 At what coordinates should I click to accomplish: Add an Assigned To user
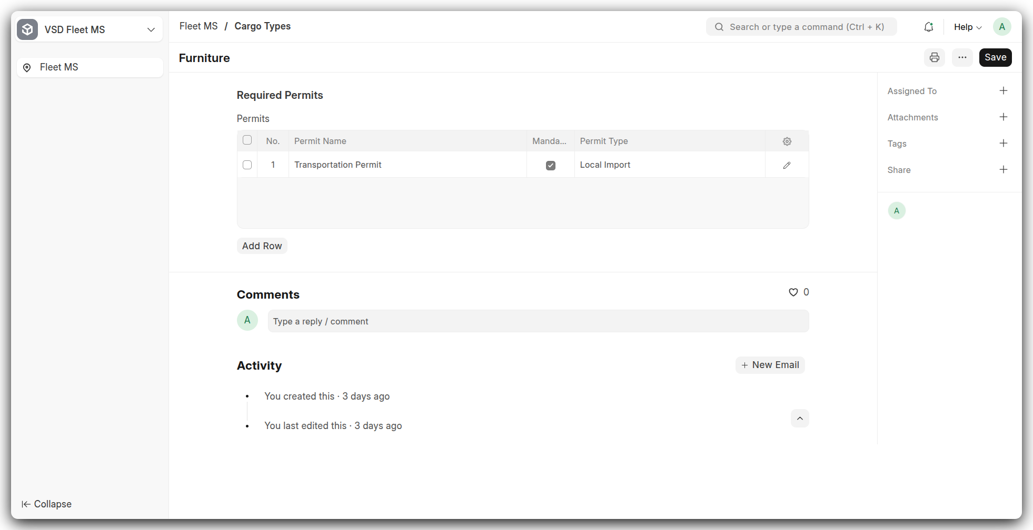coord(1004,91)
